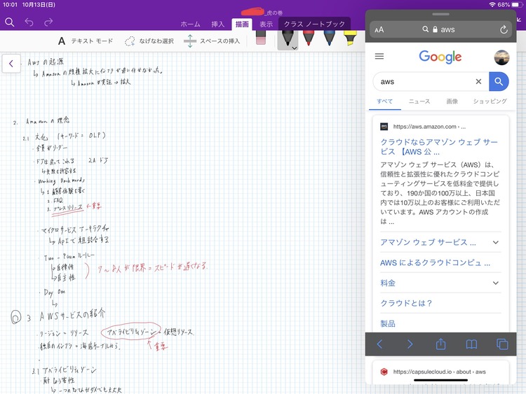This screenshot has width=526, height=394.
Task: Tap the 10:01 clock in status bar
Action: [10, 5]
